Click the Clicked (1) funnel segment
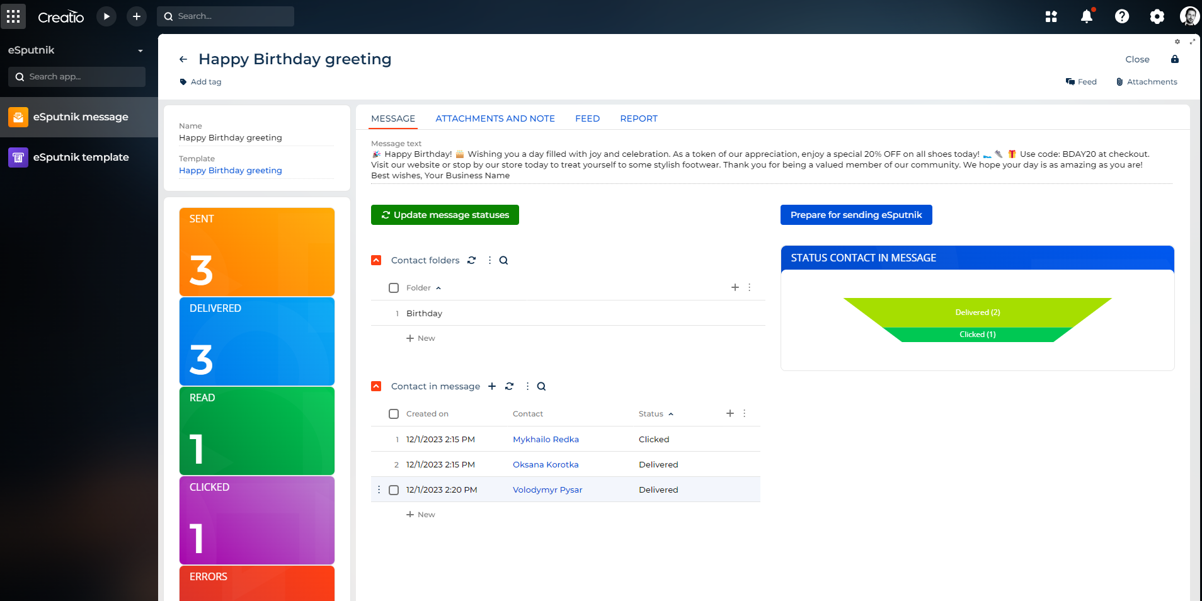 tap(978, 335)
